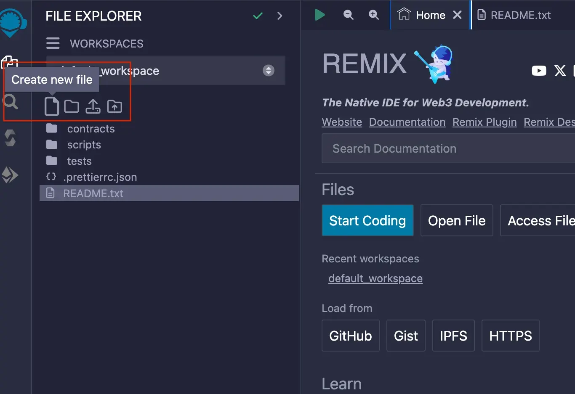Load from HTTPS button
The width and height of the screenshot is (575, 394).
[x=511, y=336]
